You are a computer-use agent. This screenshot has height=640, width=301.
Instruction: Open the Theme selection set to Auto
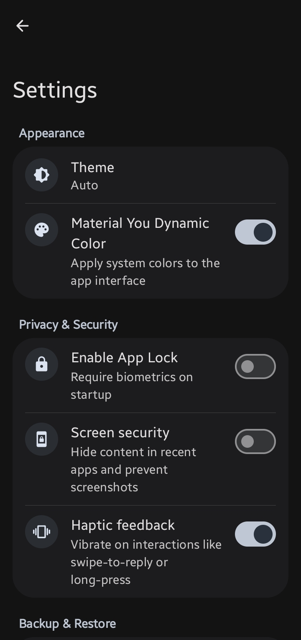click(150, 175)
